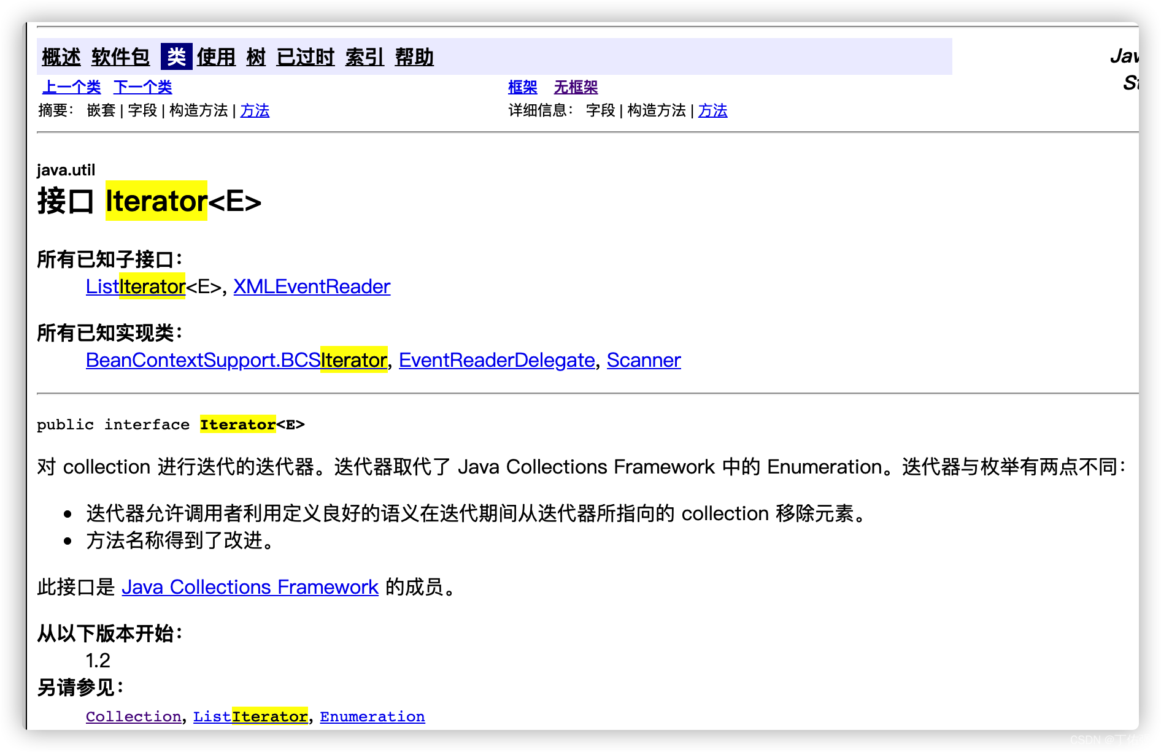1161x752 pixels.
Task: Open the XMLEventReader link
Action: 312,286
